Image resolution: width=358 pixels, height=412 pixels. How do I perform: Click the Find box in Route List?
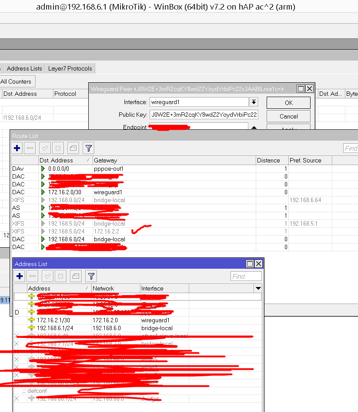(x=351, y=148)
